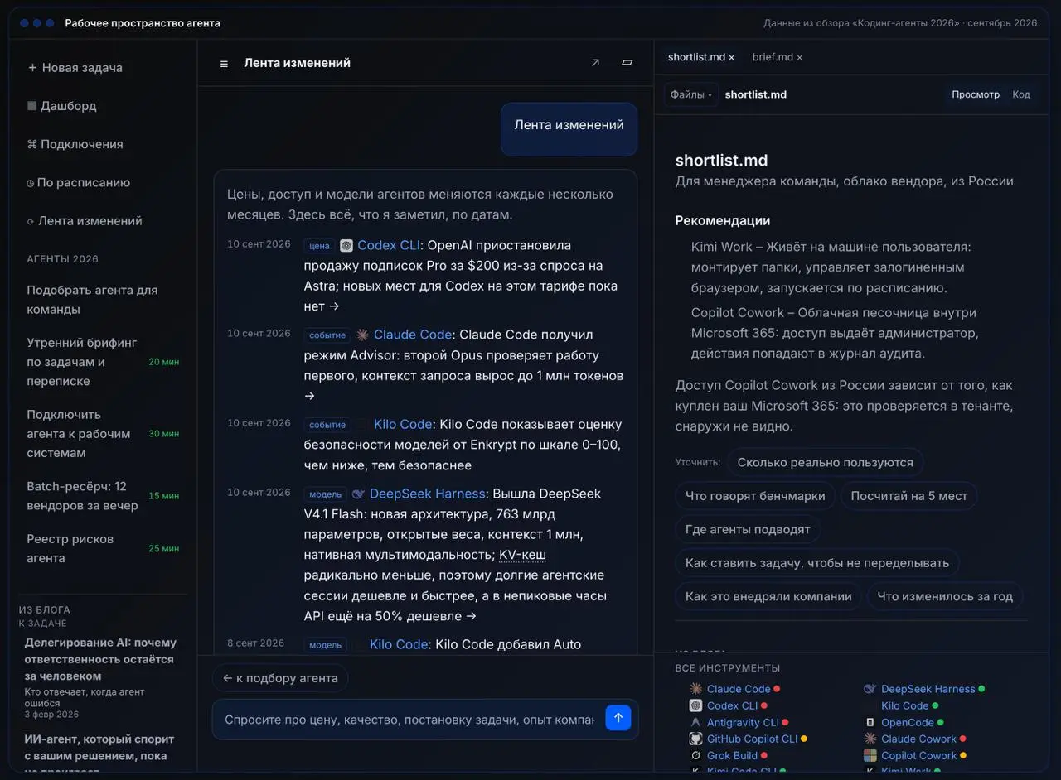This screenshot has width=1061, height=780.
Task: Open task Утренний брифинг по задачам и переписке
Action: point(103,362)
